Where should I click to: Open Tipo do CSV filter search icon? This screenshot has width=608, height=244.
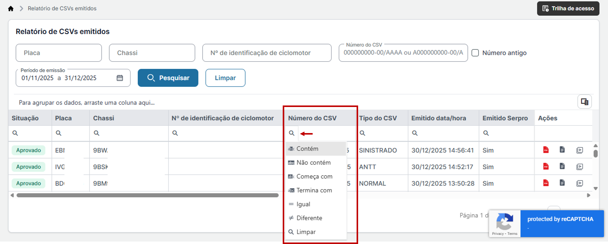[362, 133]
